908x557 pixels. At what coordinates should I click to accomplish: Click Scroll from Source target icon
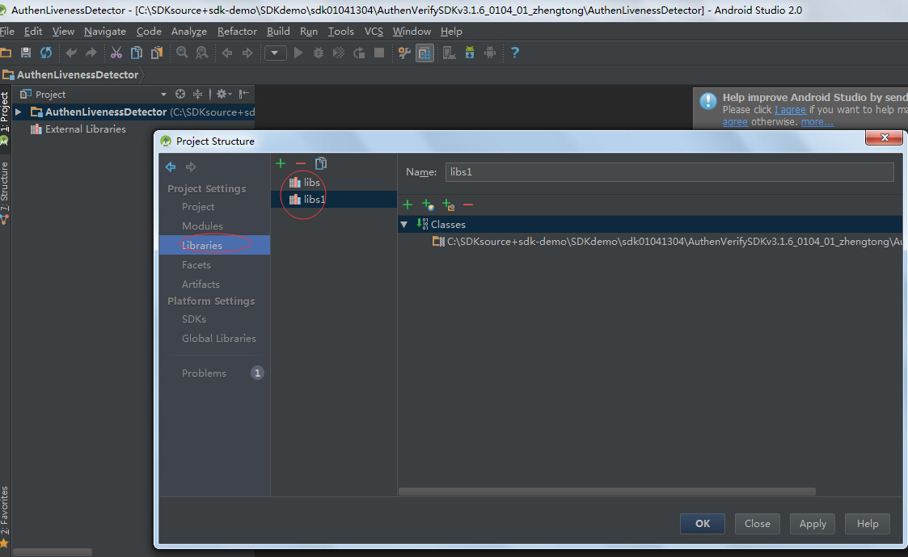pyautogui.click(x=180, y=94)
